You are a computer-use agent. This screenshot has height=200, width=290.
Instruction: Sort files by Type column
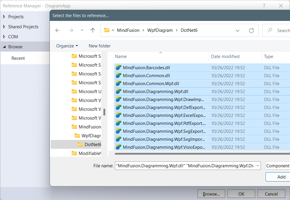tap(268, 57)
